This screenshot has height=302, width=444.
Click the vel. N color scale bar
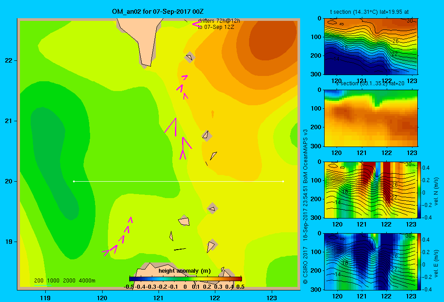pyautogui.click(x=420, y=190)
